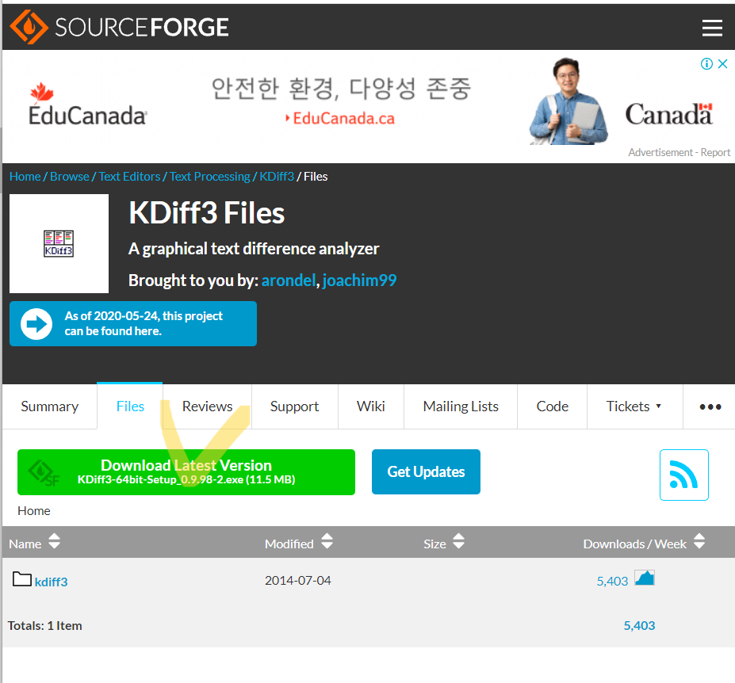
Task: Switch to the Code tab
Action: [552, 406]
